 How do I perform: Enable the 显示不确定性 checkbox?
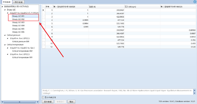43,97
